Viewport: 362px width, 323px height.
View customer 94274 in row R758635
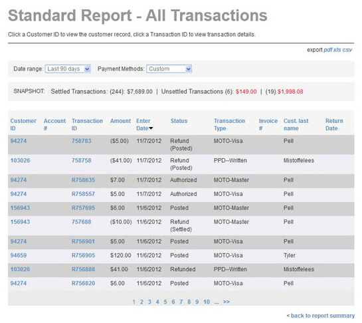click(18, 180)
